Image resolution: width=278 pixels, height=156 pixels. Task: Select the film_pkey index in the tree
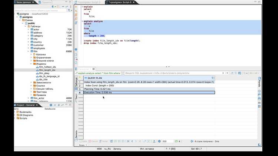tap(44, 73)
